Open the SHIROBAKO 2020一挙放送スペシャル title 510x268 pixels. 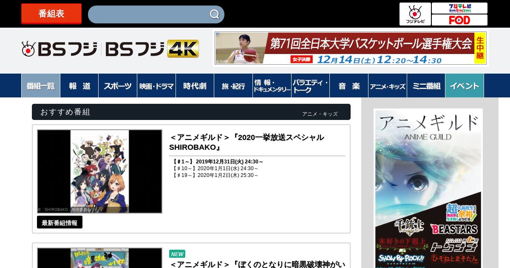coord(246,142)
